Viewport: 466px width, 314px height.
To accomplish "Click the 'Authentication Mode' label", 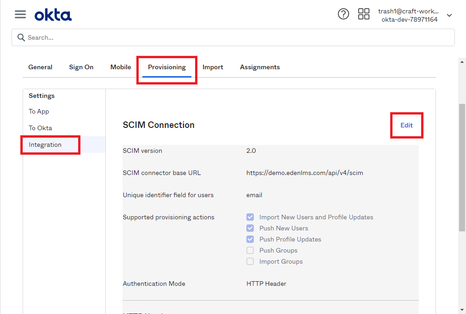I will [x=154, y=284].
